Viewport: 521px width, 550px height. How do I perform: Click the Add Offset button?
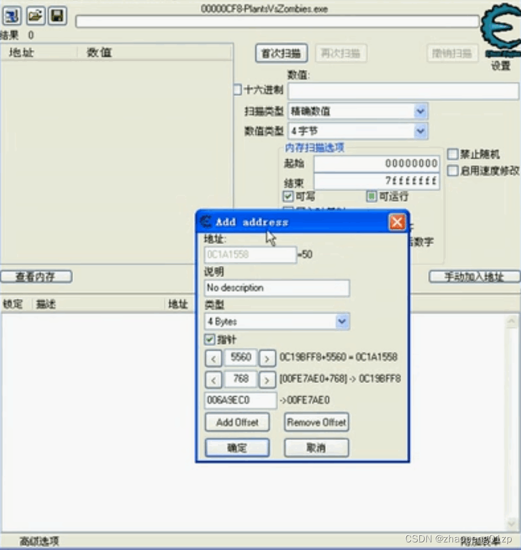(238, 422)
